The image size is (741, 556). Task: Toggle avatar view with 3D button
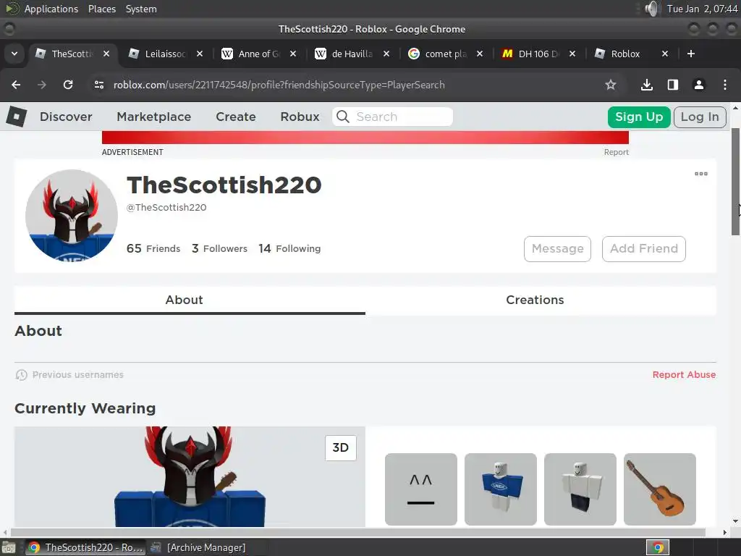point(341,447)
